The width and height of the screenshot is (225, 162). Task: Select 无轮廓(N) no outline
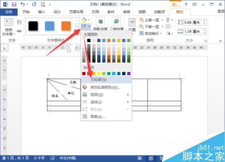106,79
